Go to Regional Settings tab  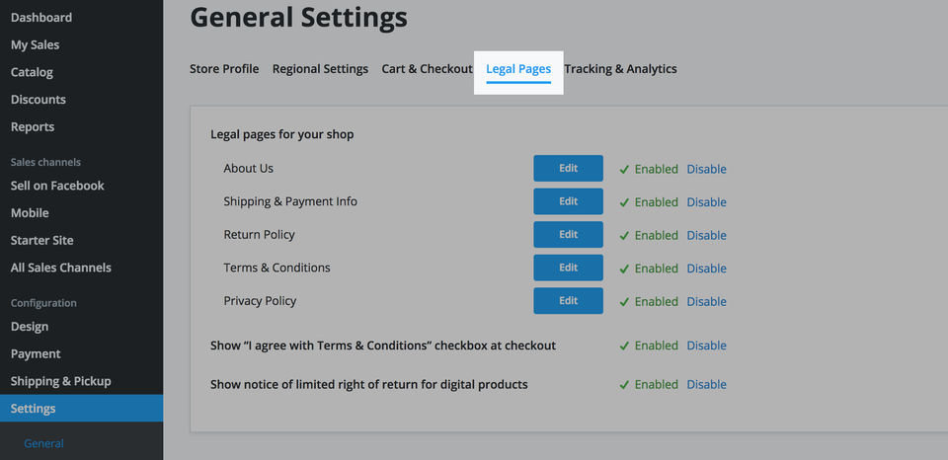[320, 69]
